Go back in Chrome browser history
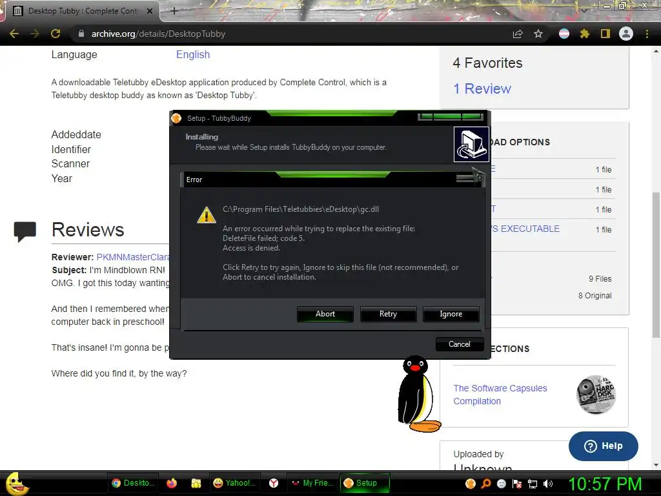 coord(14,34)
